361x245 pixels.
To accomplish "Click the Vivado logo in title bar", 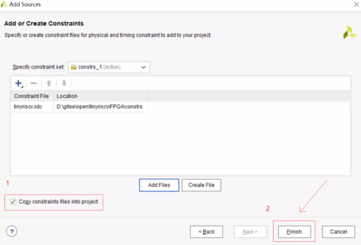I will coord(5,5).
